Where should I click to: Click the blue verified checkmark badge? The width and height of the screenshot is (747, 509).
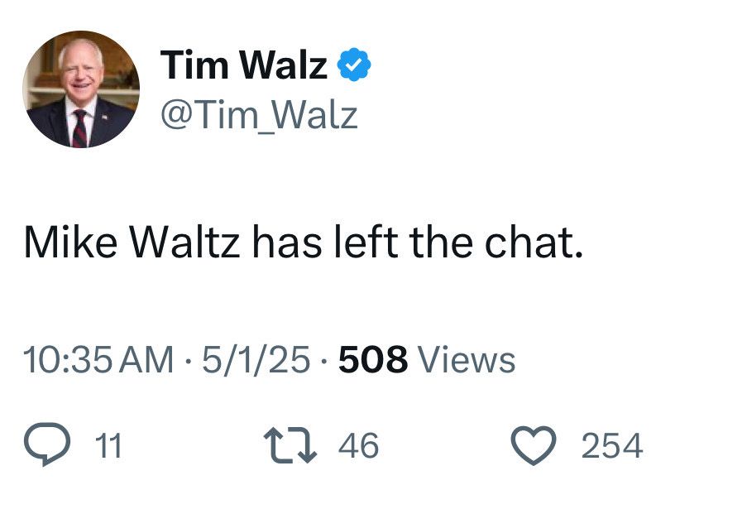coord(354,65)
